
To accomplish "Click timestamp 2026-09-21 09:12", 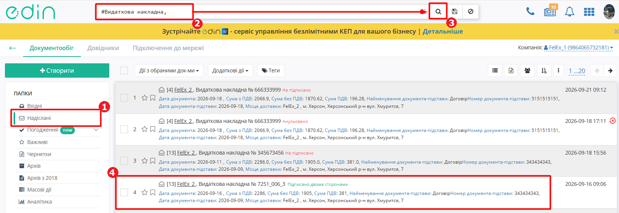I will (586, 90).
